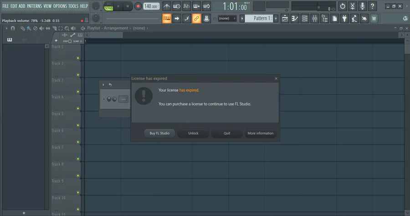Arm recording with the record button

138,6
